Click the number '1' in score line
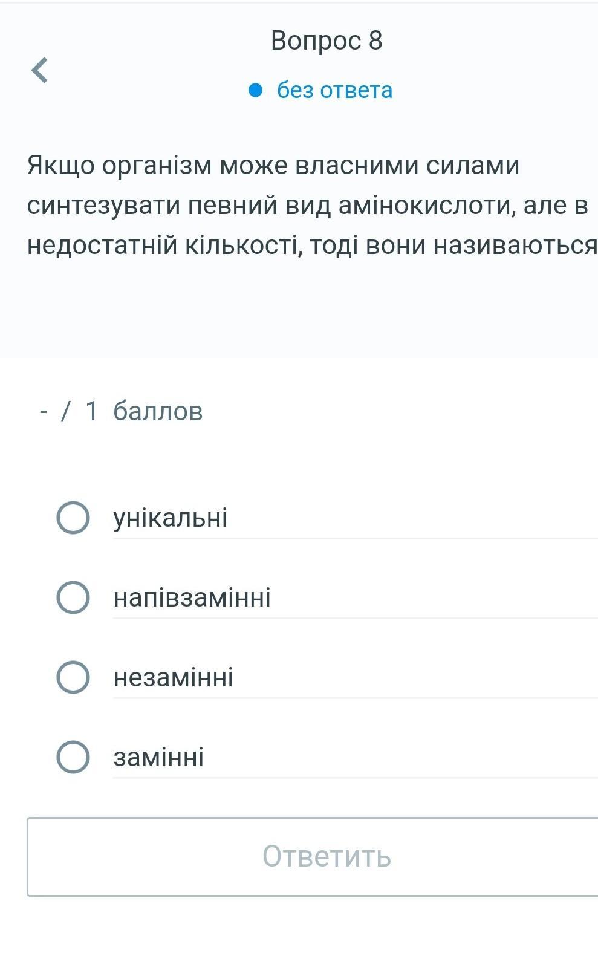The height and width of the screenshot is (976, 598). pos(91,411)
